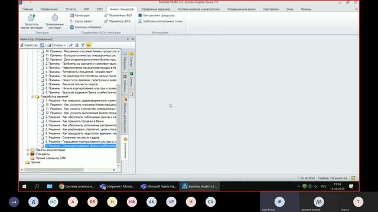The width and height of the screenshot is (378, 212).
Task: Open the Календари reference
Action: (x=80, y=15)
